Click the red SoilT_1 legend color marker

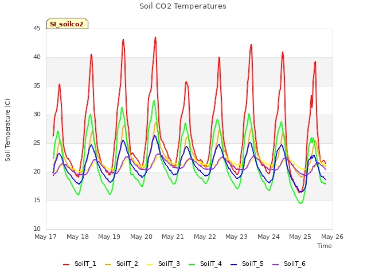tap(67, 265)
